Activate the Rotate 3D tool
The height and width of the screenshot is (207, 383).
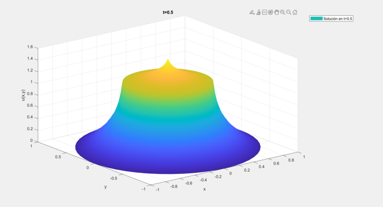[x=270, y=12]
